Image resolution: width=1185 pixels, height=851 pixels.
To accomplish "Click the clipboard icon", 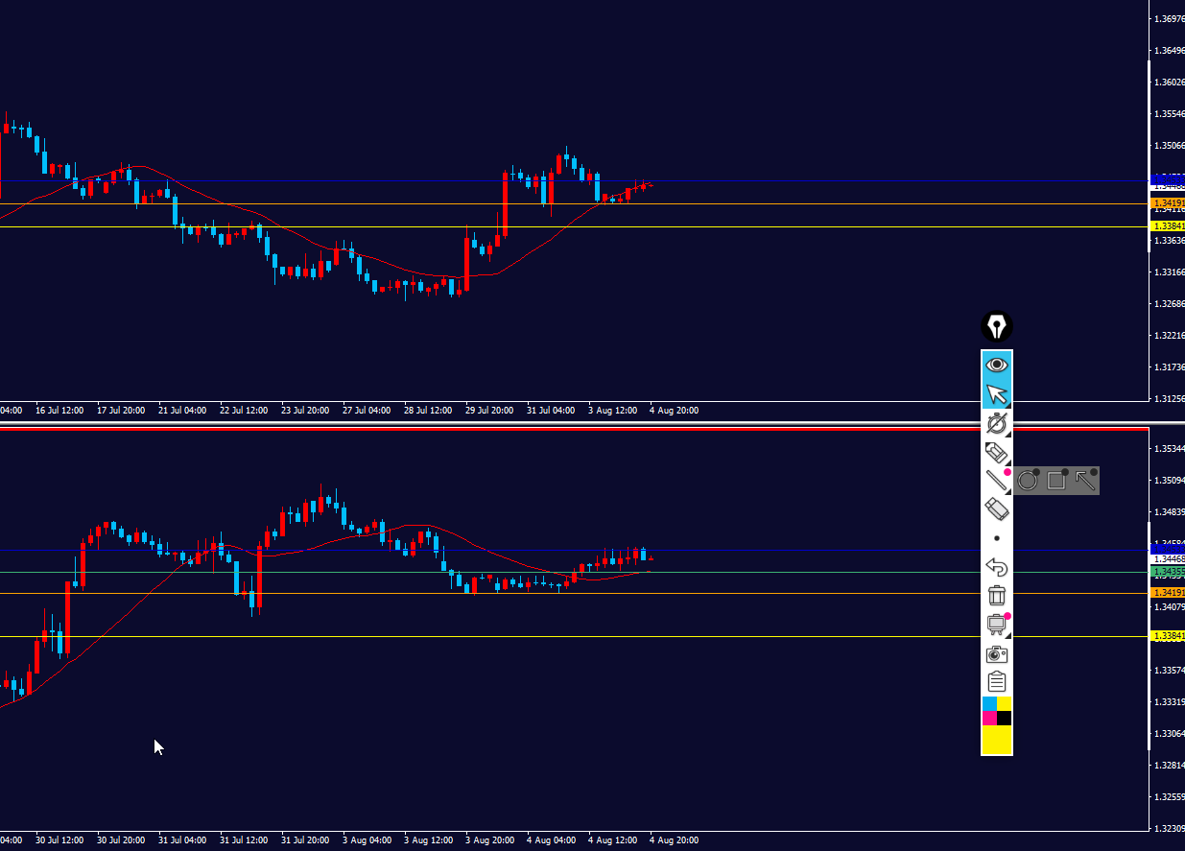I will pos(997,682).
